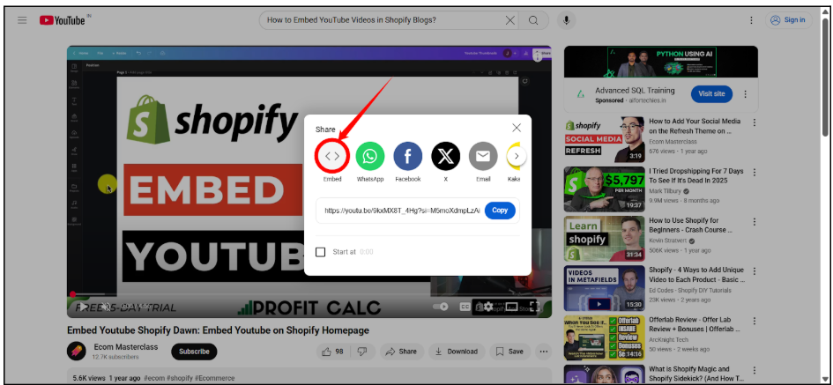The image size is (833, 385).
Task: Close the Share dialog
Action: point(517,128)
